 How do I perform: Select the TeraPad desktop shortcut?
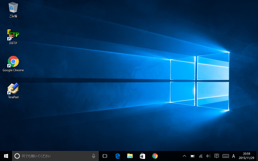pos(13,89)
